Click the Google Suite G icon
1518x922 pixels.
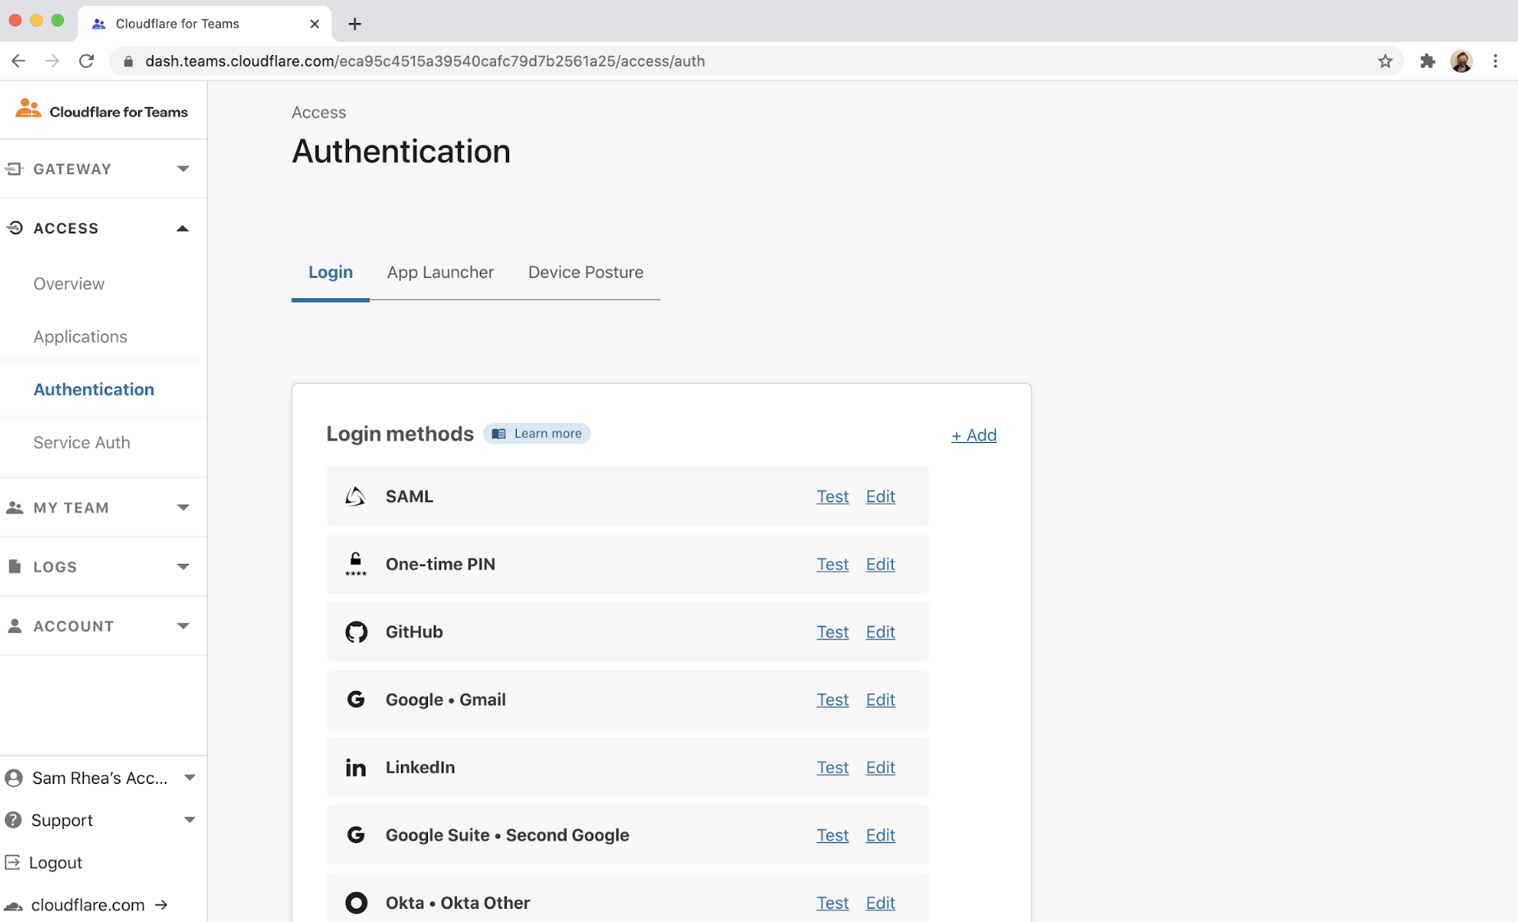coord(356,835)
